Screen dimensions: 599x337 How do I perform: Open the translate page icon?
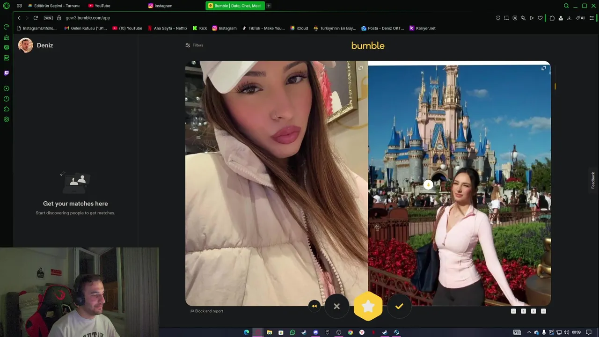(523, 18)
